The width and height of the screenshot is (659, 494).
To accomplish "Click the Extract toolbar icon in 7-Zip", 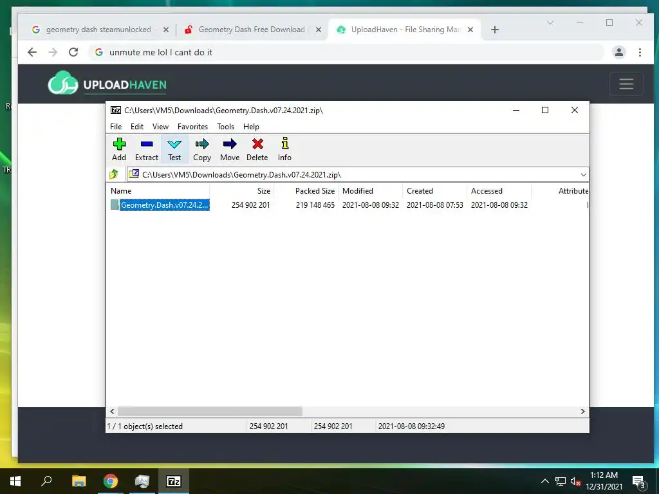I will [x=146, y=149].
